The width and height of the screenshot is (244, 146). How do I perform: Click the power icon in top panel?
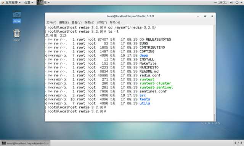pyautogui.click(x=237, y=3)
